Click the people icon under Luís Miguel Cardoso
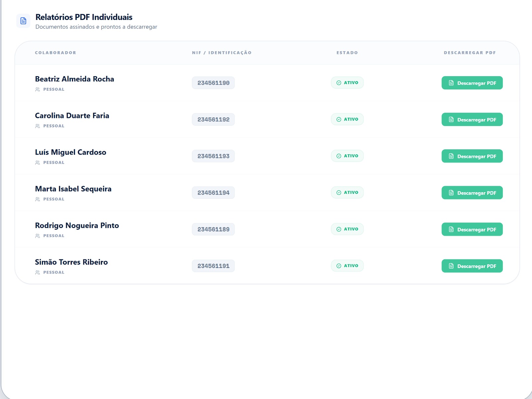The height and width of the screenshot is (399, 532). [38, 163]
